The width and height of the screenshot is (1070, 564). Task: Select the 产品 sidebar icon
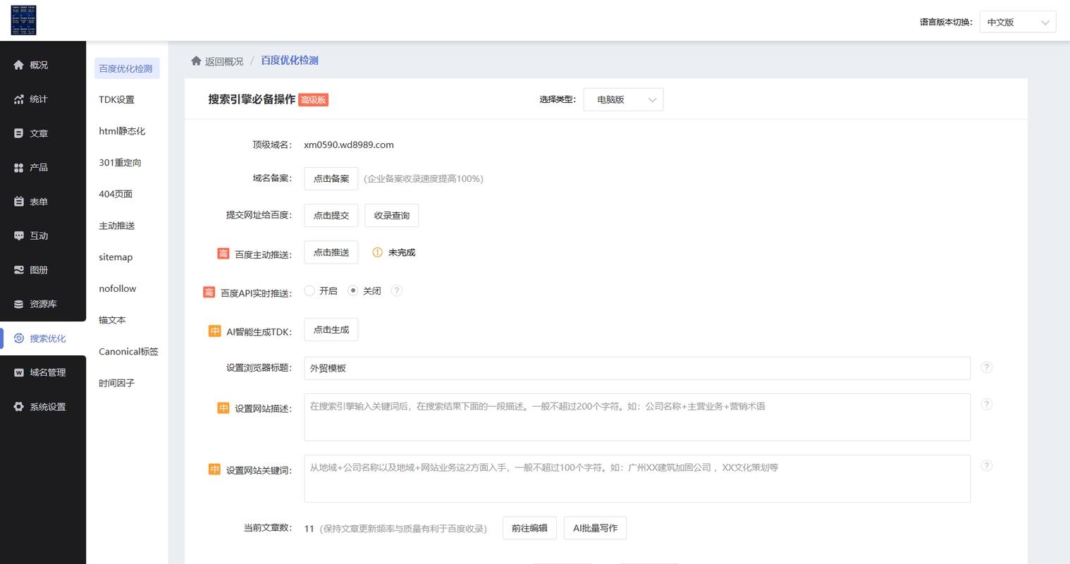pos(39,167)
